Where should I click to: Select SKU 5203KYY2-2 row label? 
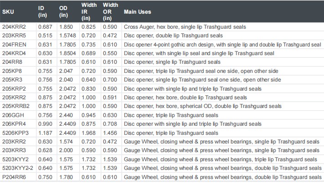pos(18,168)
